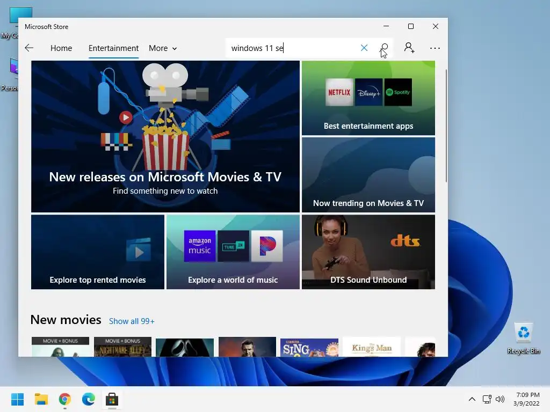Screen dimensions: 550x412
Task: Clear the search text with X
Action: click(x=364, y=48)
